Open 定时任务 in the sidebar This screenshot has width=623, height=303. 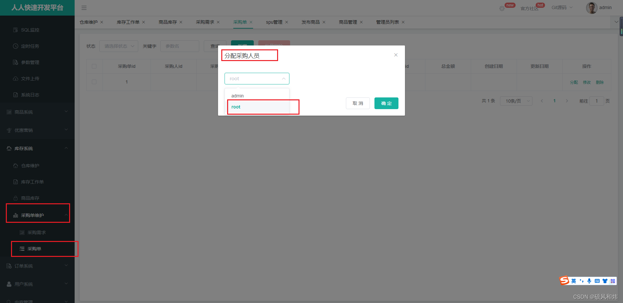pyautogui.click(x=30, y=46)
